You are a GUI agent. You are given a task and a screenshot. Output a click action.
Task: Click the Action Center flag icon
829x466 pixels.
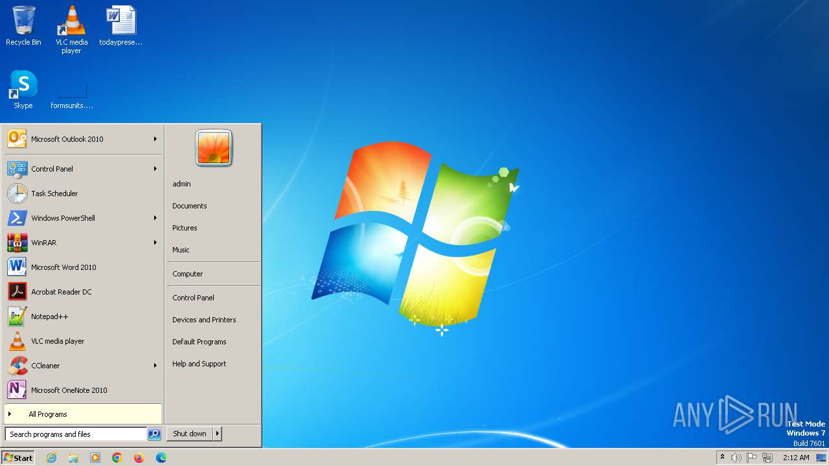point(751,458)
